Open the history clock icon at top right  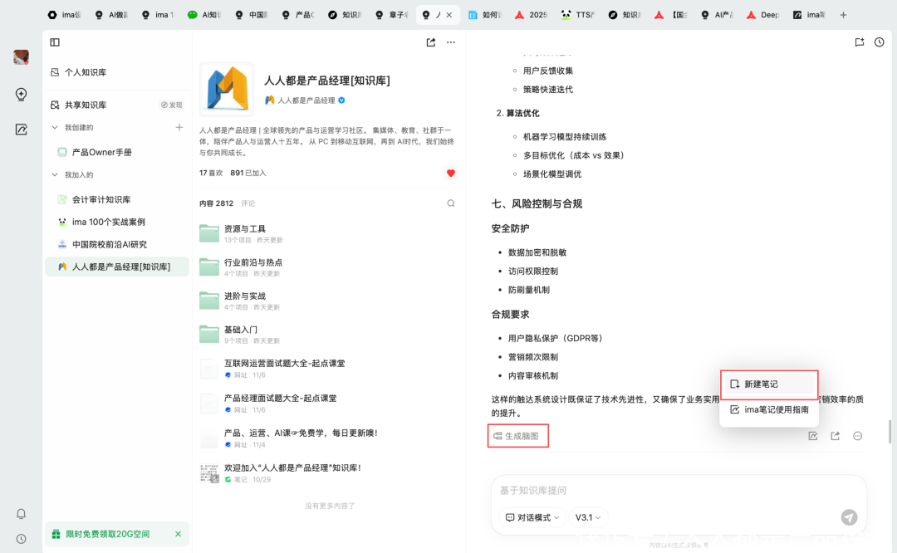click(880, 42)
